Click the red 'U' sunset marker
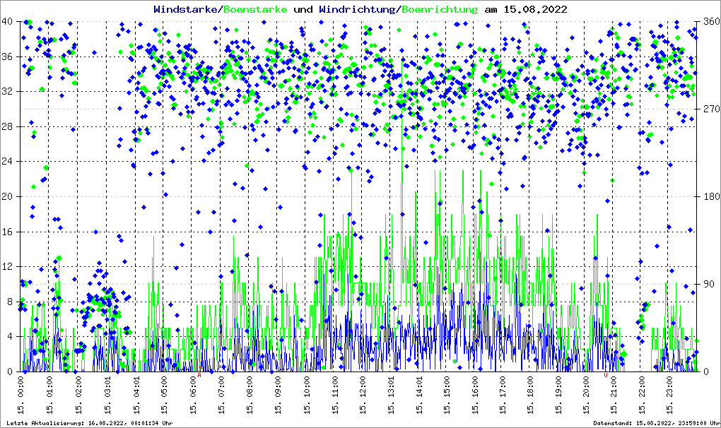Screen dimensions: 721x428 [606, 376]
